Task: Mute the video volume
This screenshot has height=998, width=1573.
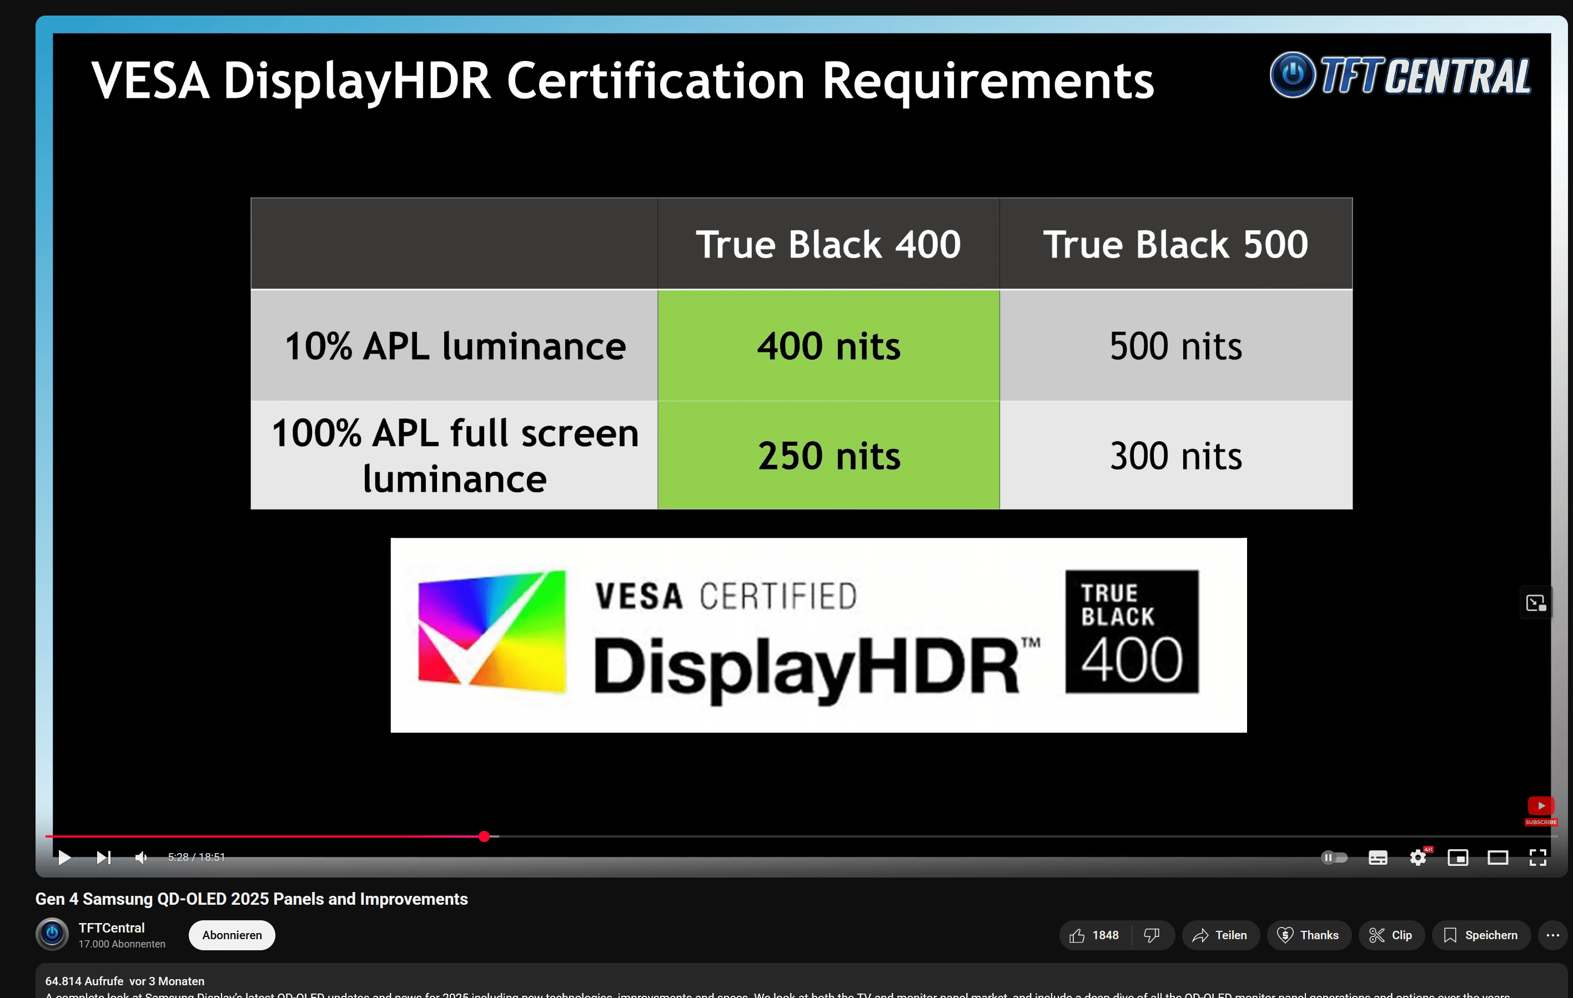Action: 141,857
